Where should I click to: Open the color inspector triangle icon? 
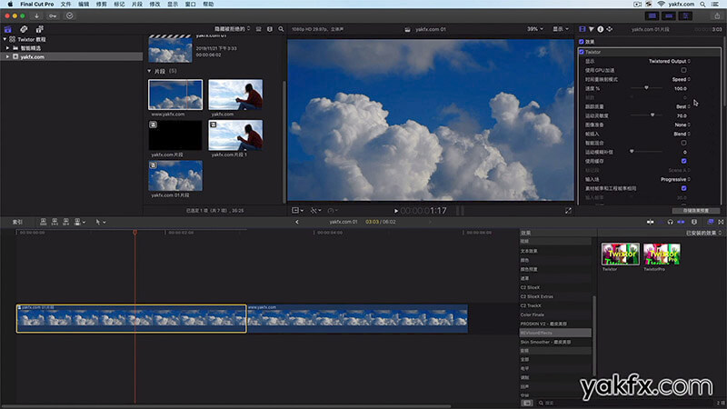pos(592,29)
